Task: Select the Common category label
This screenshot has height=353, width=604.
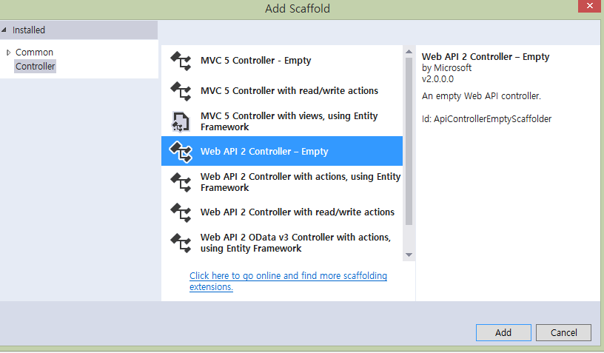Action: (34, 52)
